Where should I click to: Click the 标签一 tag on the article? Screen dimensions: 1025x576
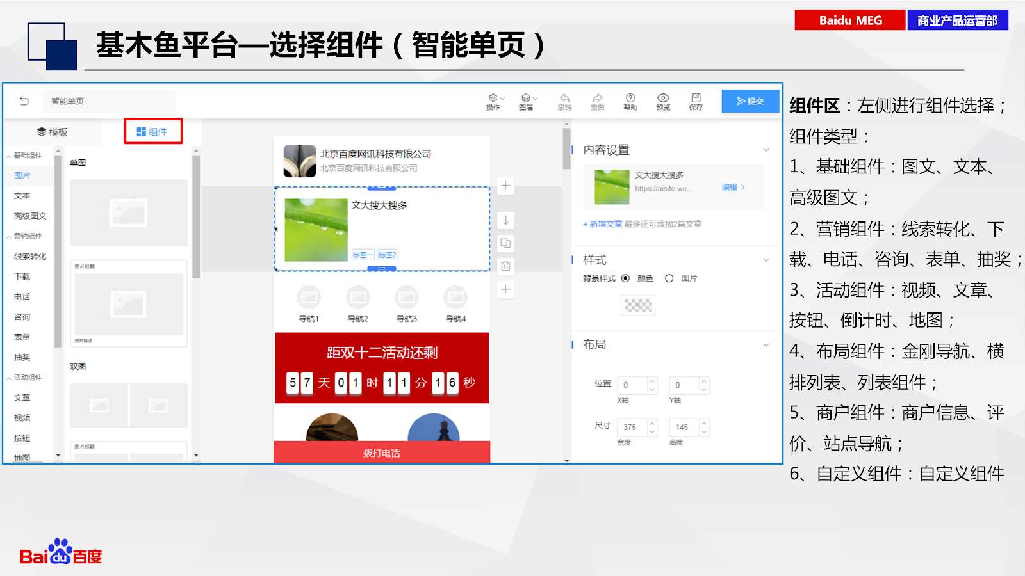(x=363, y=255)
